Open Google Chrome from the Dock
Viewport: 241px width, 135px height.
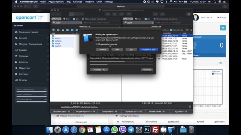(x=82, y=130)
